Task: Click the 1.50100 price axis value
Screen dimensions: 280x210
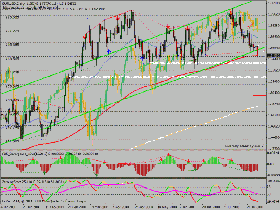Action: pos(273,93)
